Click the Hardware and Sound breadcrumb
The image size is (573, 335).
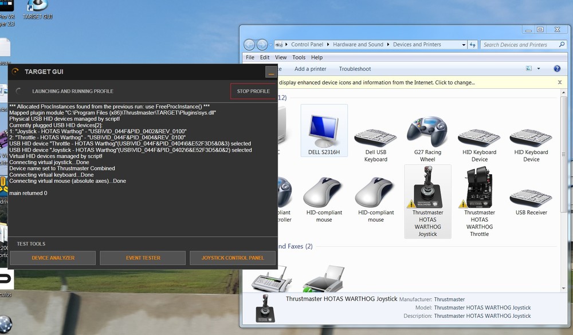358,45
